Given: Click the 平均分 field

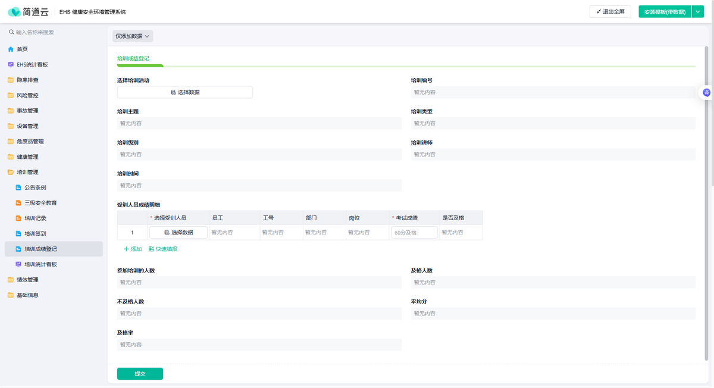Looking at the screenshot, I should coord(553,314).
